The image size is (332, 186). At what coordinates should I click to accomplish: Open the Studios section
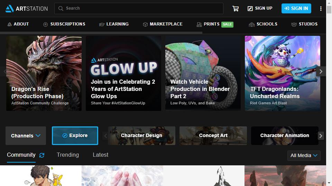pos(304,24)
